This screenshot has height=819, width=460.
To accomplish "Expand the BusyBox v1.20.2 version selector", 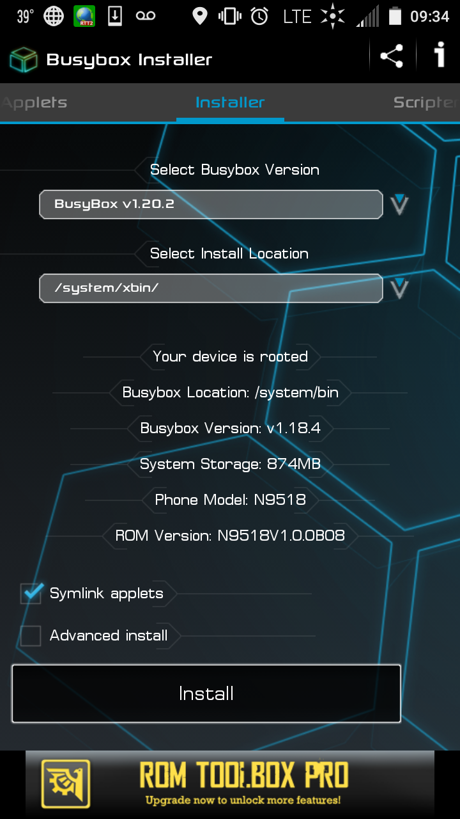I will pos(211,205).
